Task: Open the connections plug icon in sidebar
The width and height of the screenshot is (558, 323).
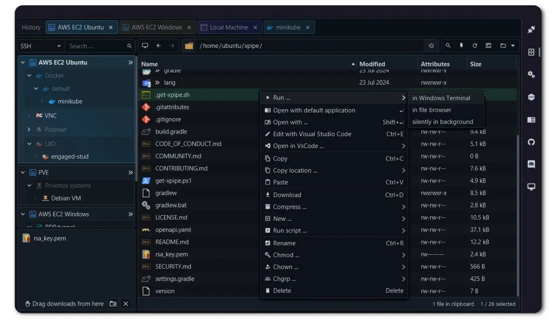Action: click(x=531, y=30)
